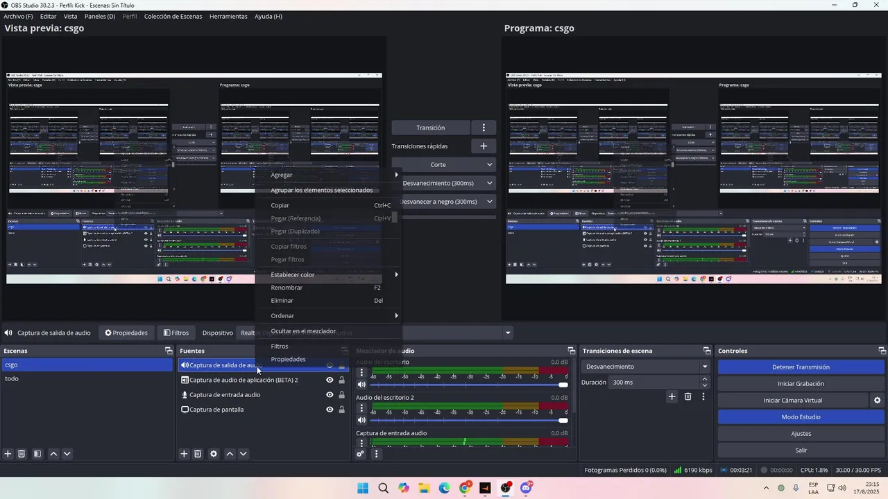Move scene down in Escenas panel
The image size is (888, 499).
click(x=67, y=454)
